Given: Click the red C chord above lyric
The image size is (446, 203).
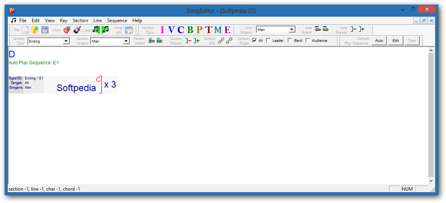Looking at the screenshot, I should point(98,79).
